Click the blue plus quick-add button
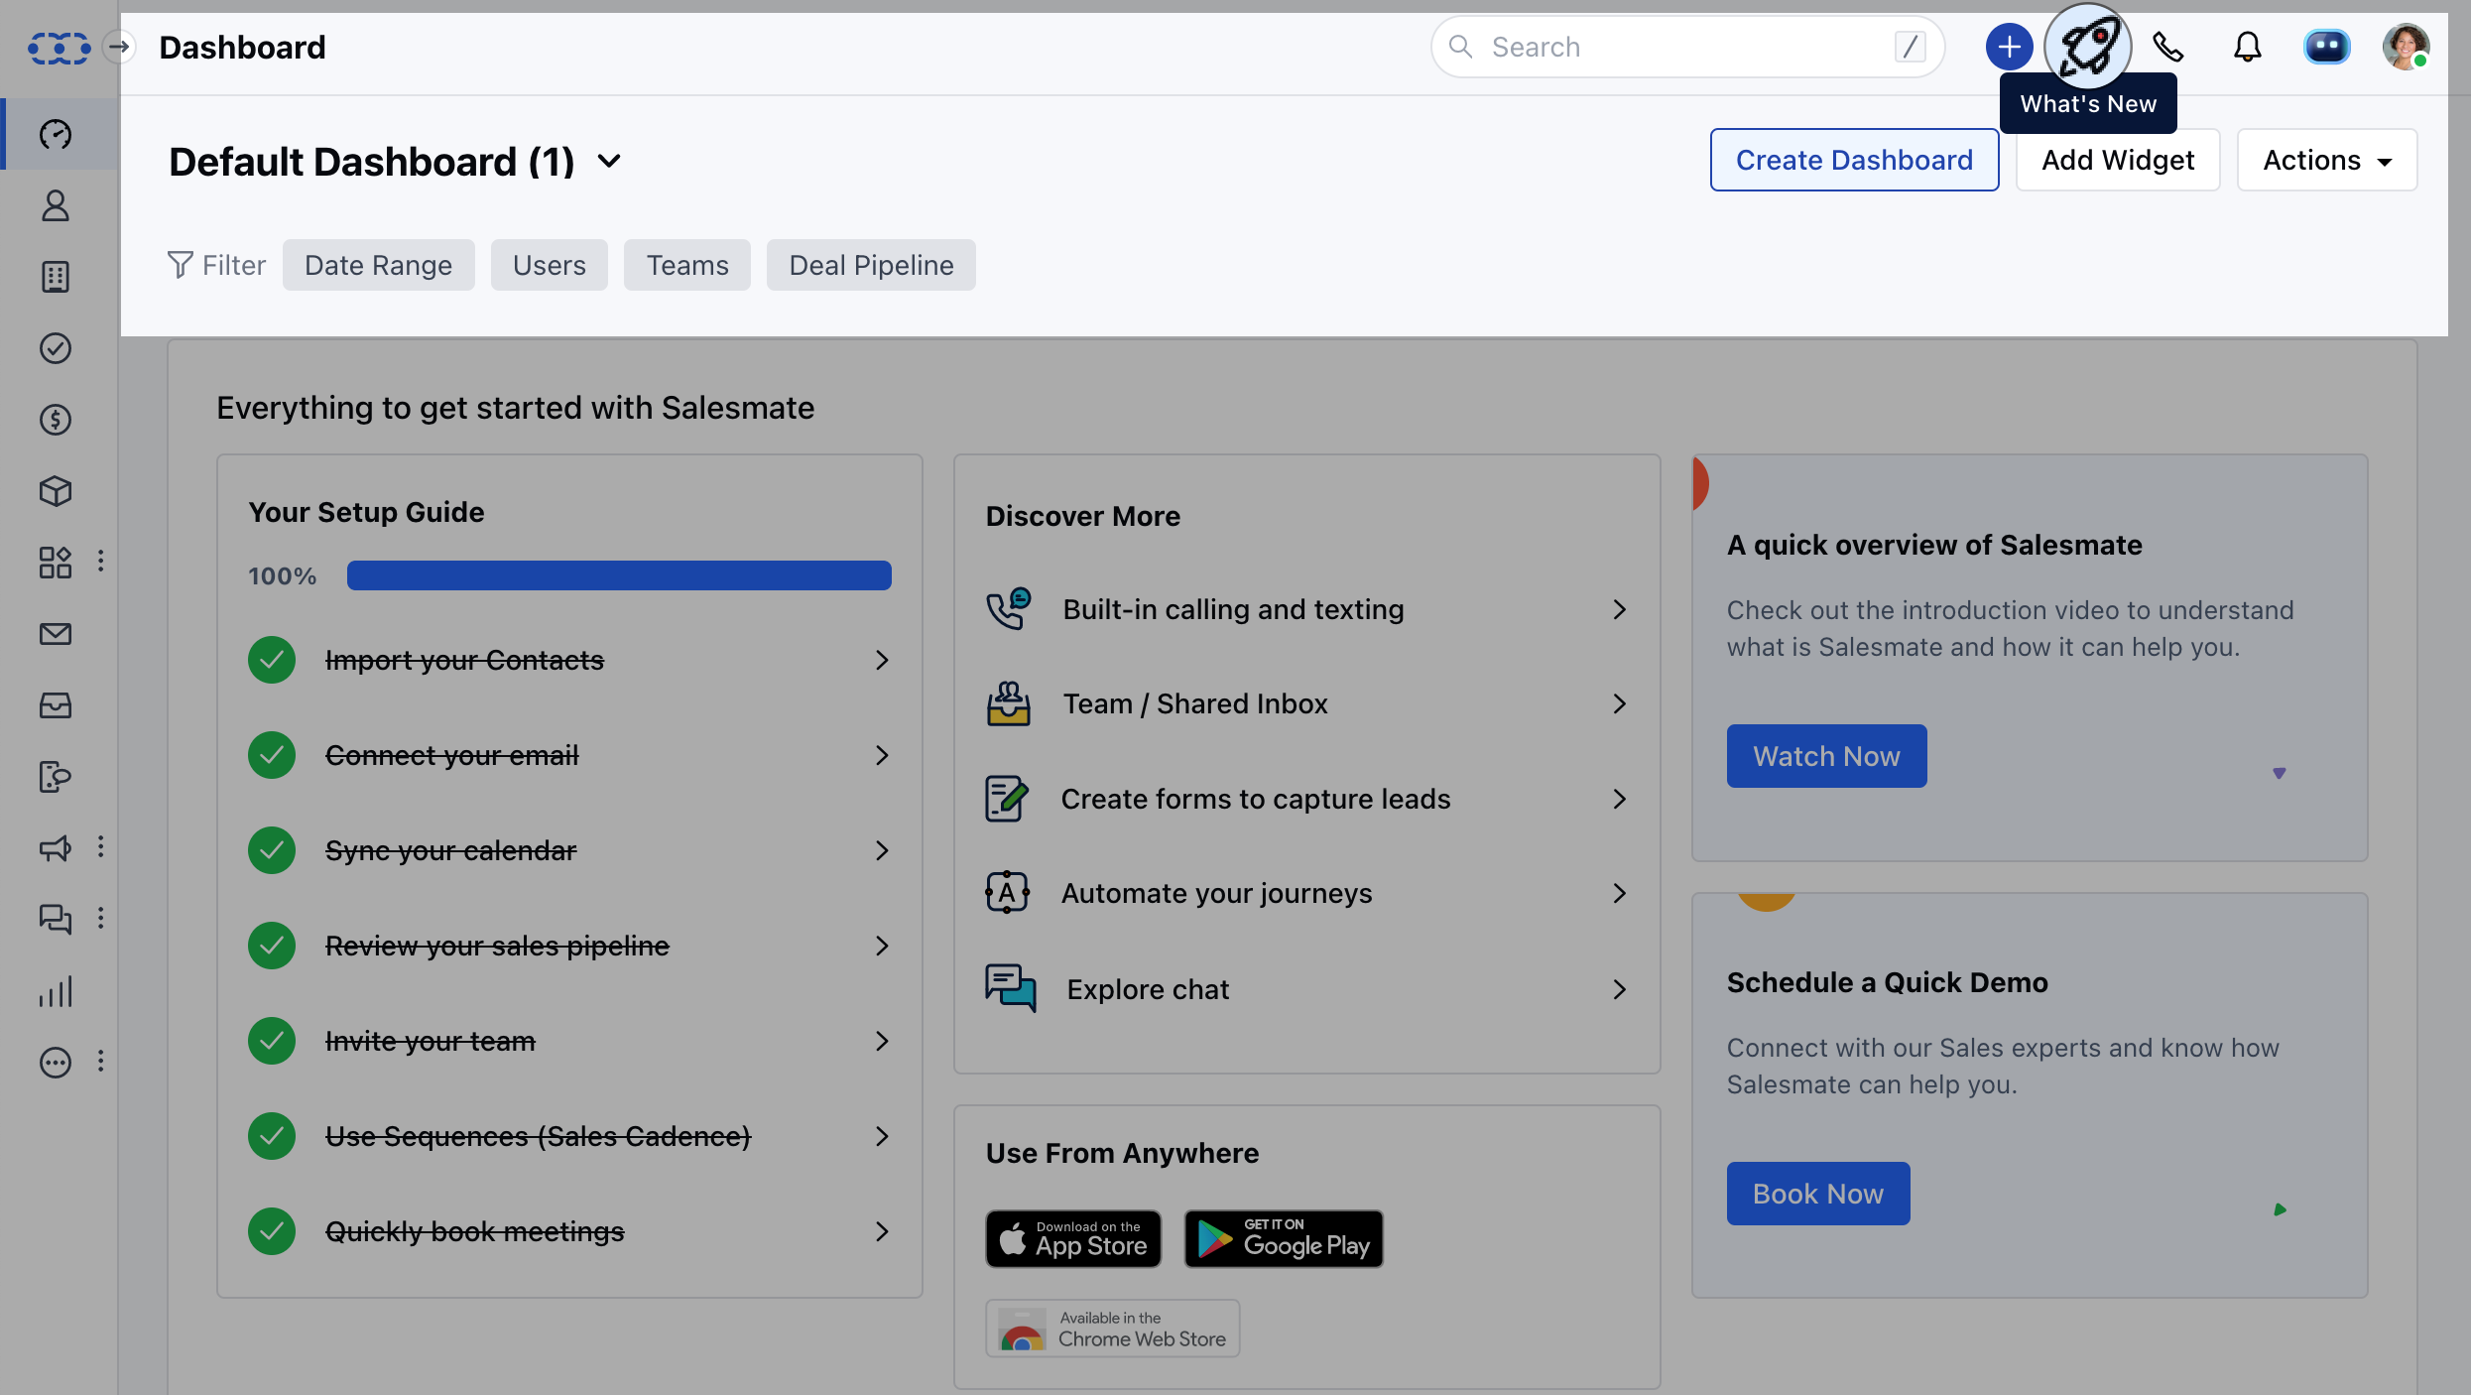This screenshot has width=2471, height=1395. point(2009,47)
